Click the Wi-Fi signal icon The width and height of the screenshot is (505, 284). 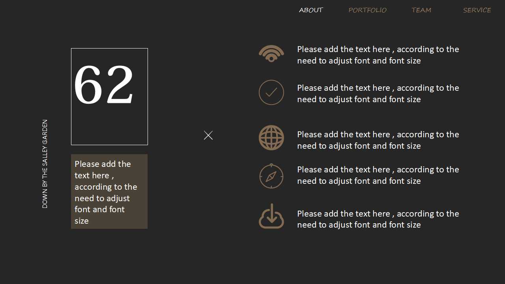pyautogui.click(x=271, y=54)
